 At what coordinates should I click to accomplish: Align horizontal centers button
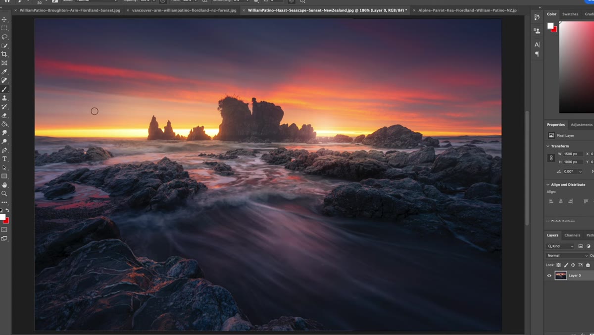coord(561,201)
